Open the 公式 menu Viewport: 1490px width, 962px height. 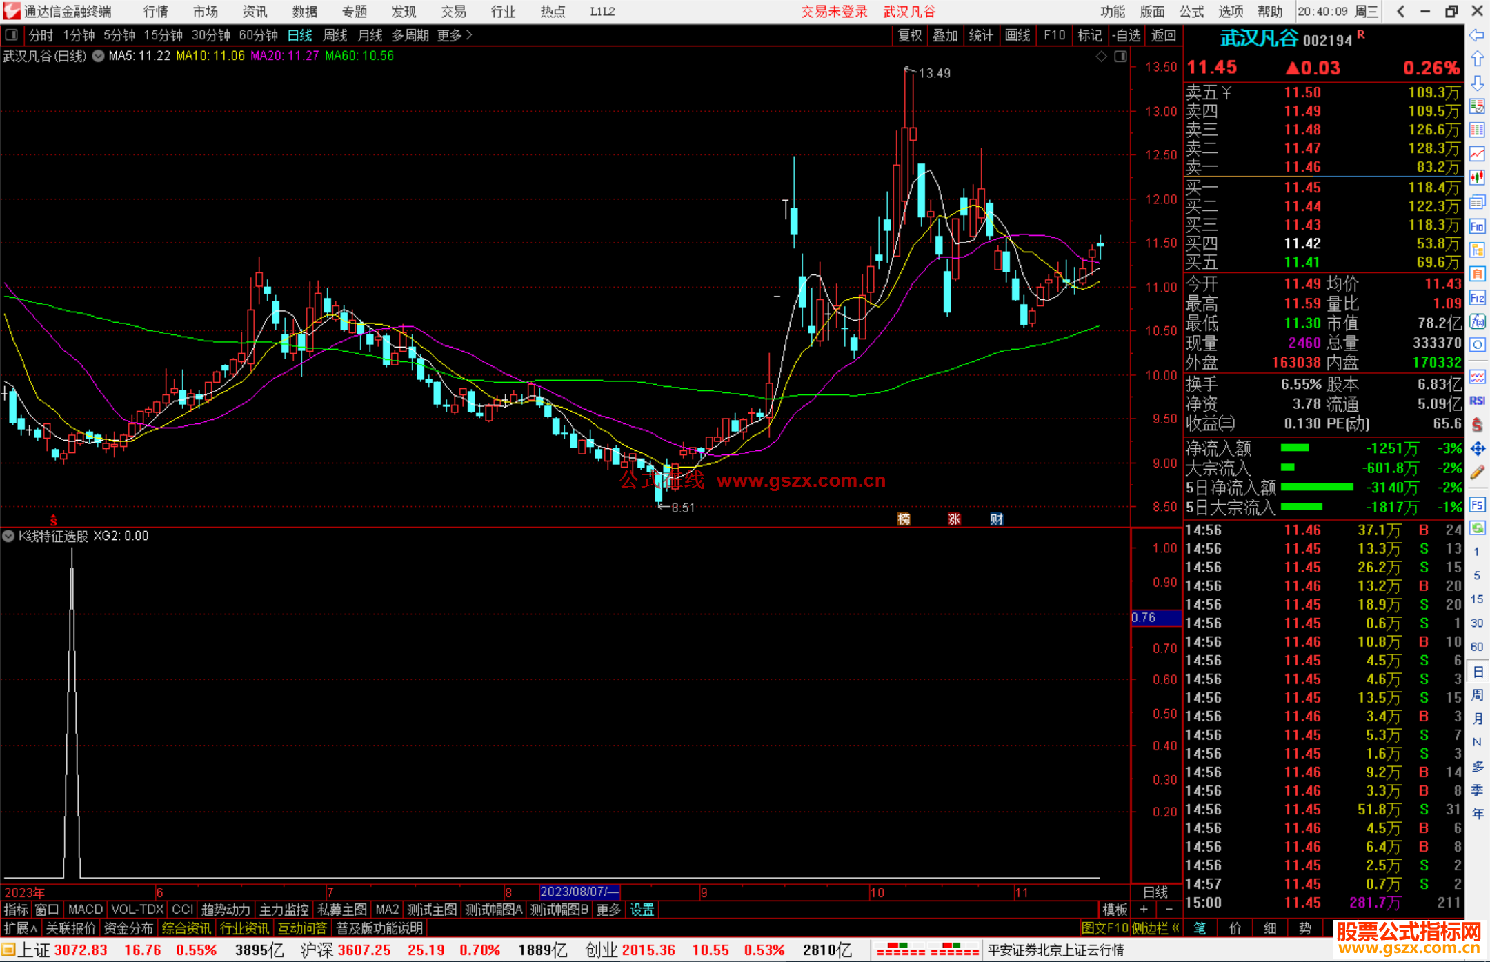click(x=1191, y=12)
